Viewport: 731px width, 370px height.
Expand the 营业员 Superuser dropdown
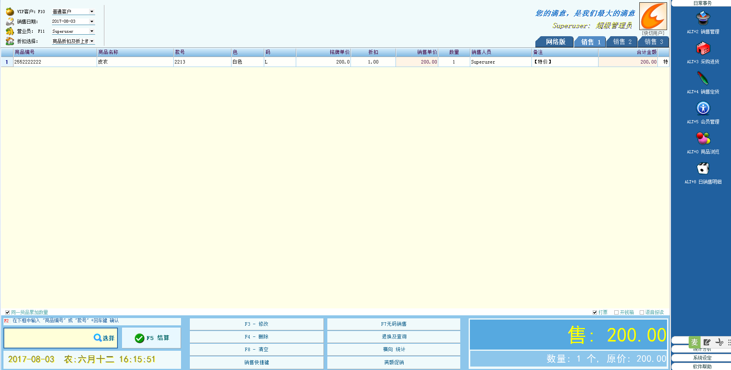tap(92, 31)
